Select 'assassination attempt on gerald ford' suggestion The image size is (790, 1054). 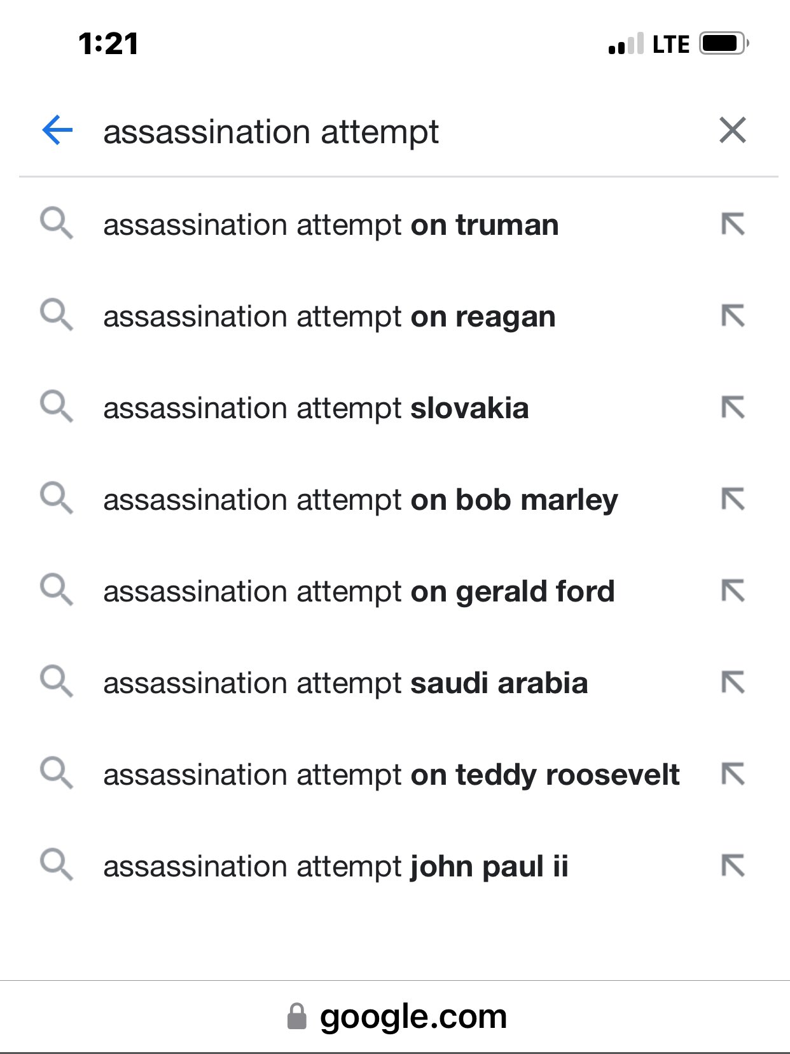point(359,592)
